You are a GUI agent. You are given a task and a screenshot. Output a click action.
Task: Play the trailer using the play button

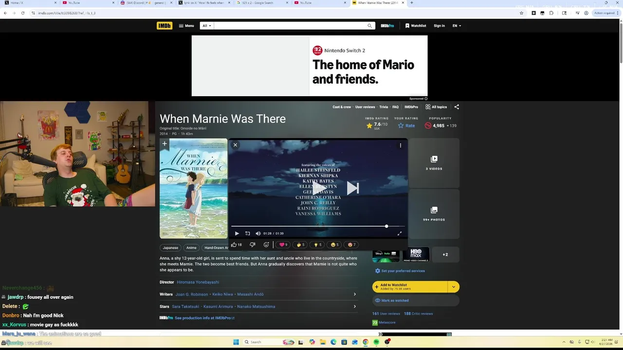pos(237,233)
